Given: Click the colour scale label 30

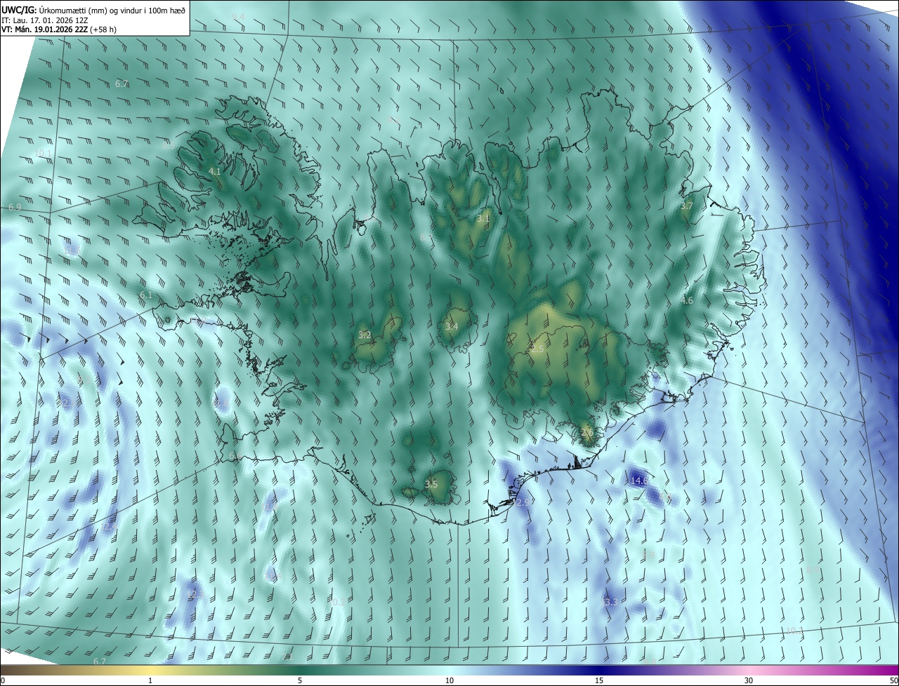Looking at the screenshot, I should point(749,681).
